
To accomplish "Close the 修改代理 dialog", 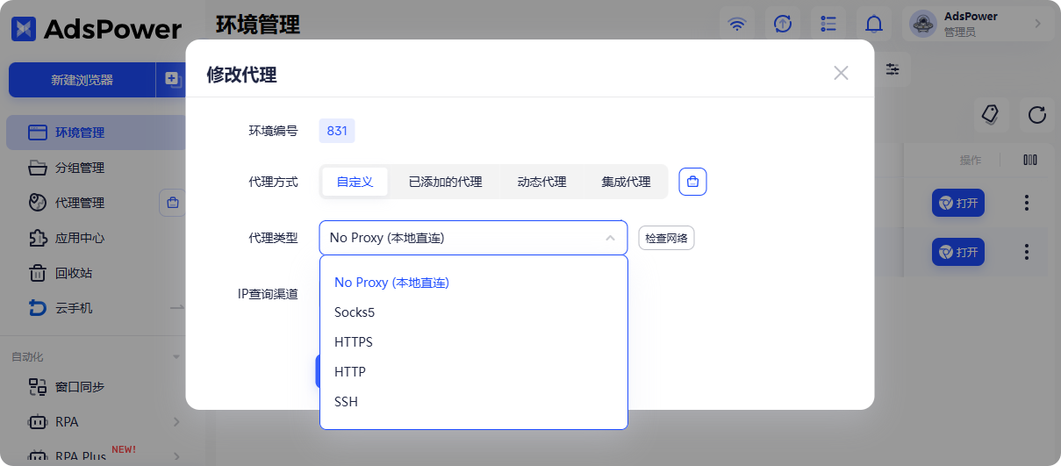I will (x=841, y=73).
